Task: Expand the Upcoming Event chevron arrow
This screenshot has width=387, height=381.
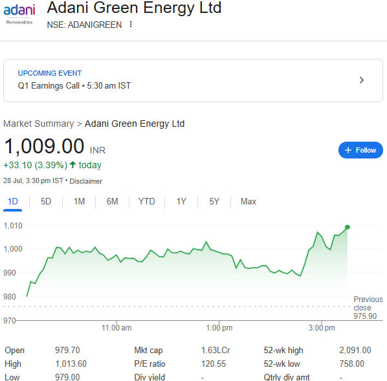Action: 362,80
